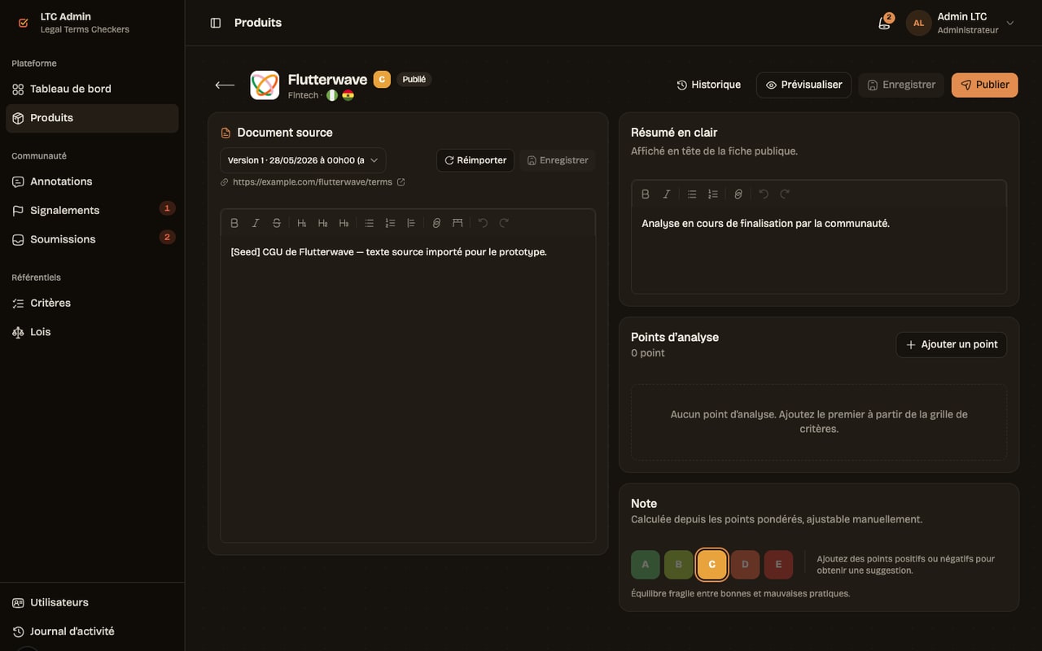Open Signalements in the sidebar

92,210
